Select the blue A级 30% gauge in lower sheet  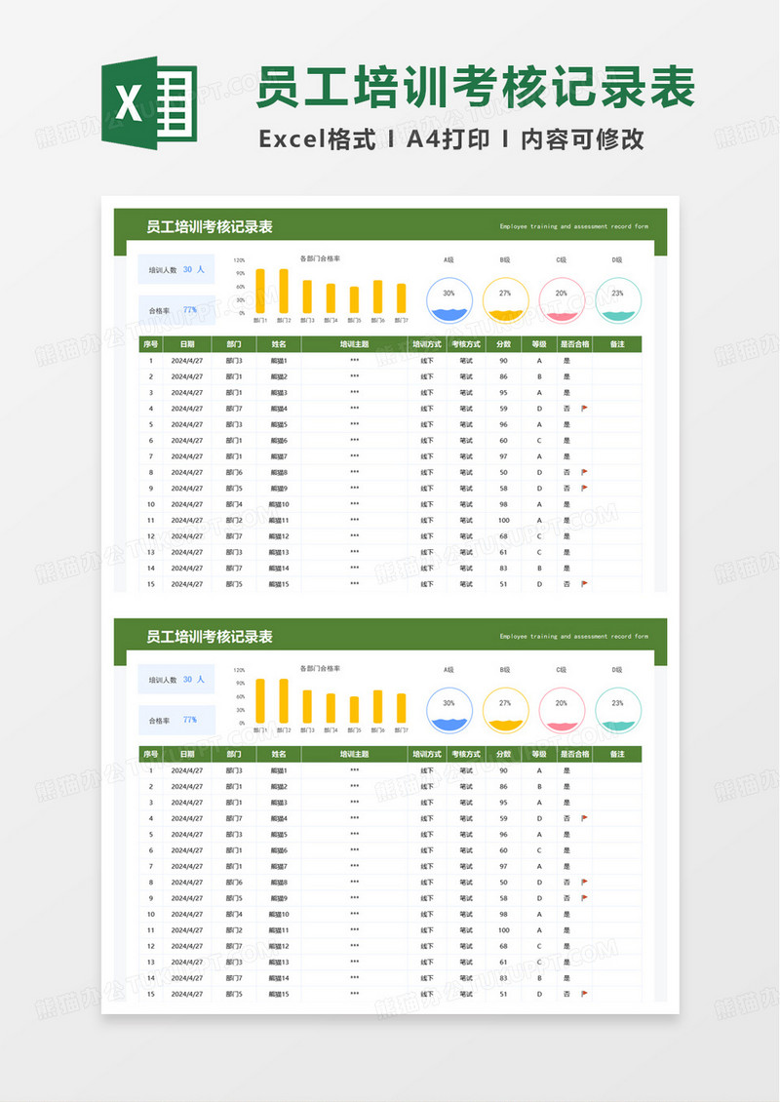(x=449, y=711)
